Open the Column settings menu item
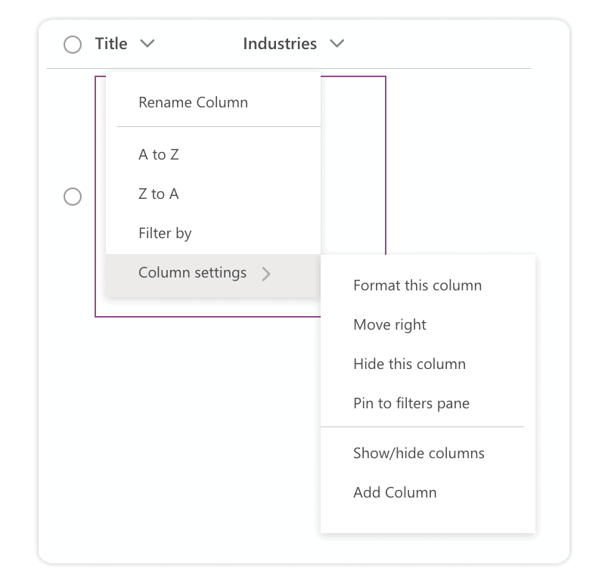This screenshot has width=605, height=586. click(x=192, y=273)
